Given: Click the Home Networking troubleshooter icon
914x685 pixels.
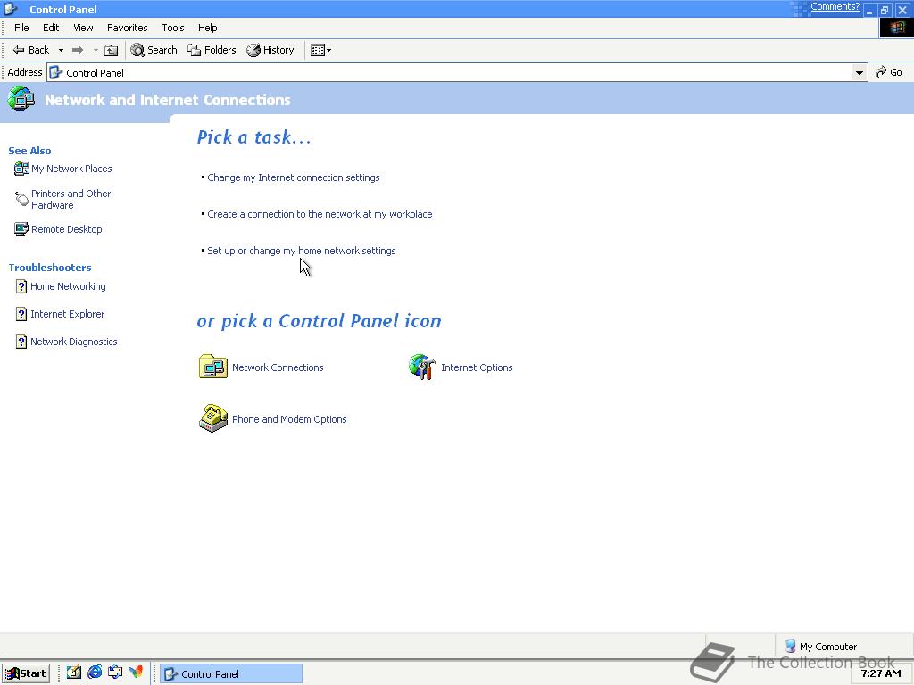Looking at the screenshot, I should (21, 286).
